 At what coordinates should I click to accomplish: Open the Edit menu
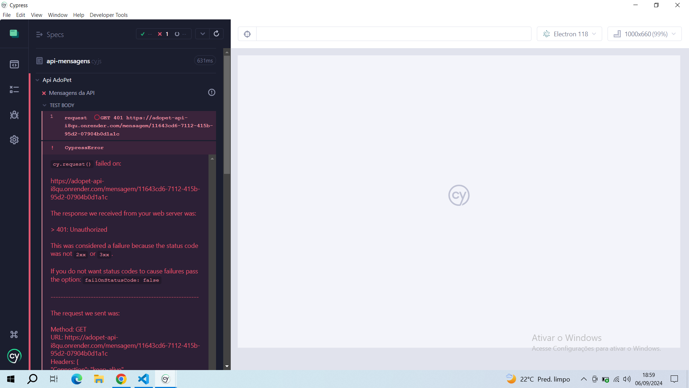[20, 15]
